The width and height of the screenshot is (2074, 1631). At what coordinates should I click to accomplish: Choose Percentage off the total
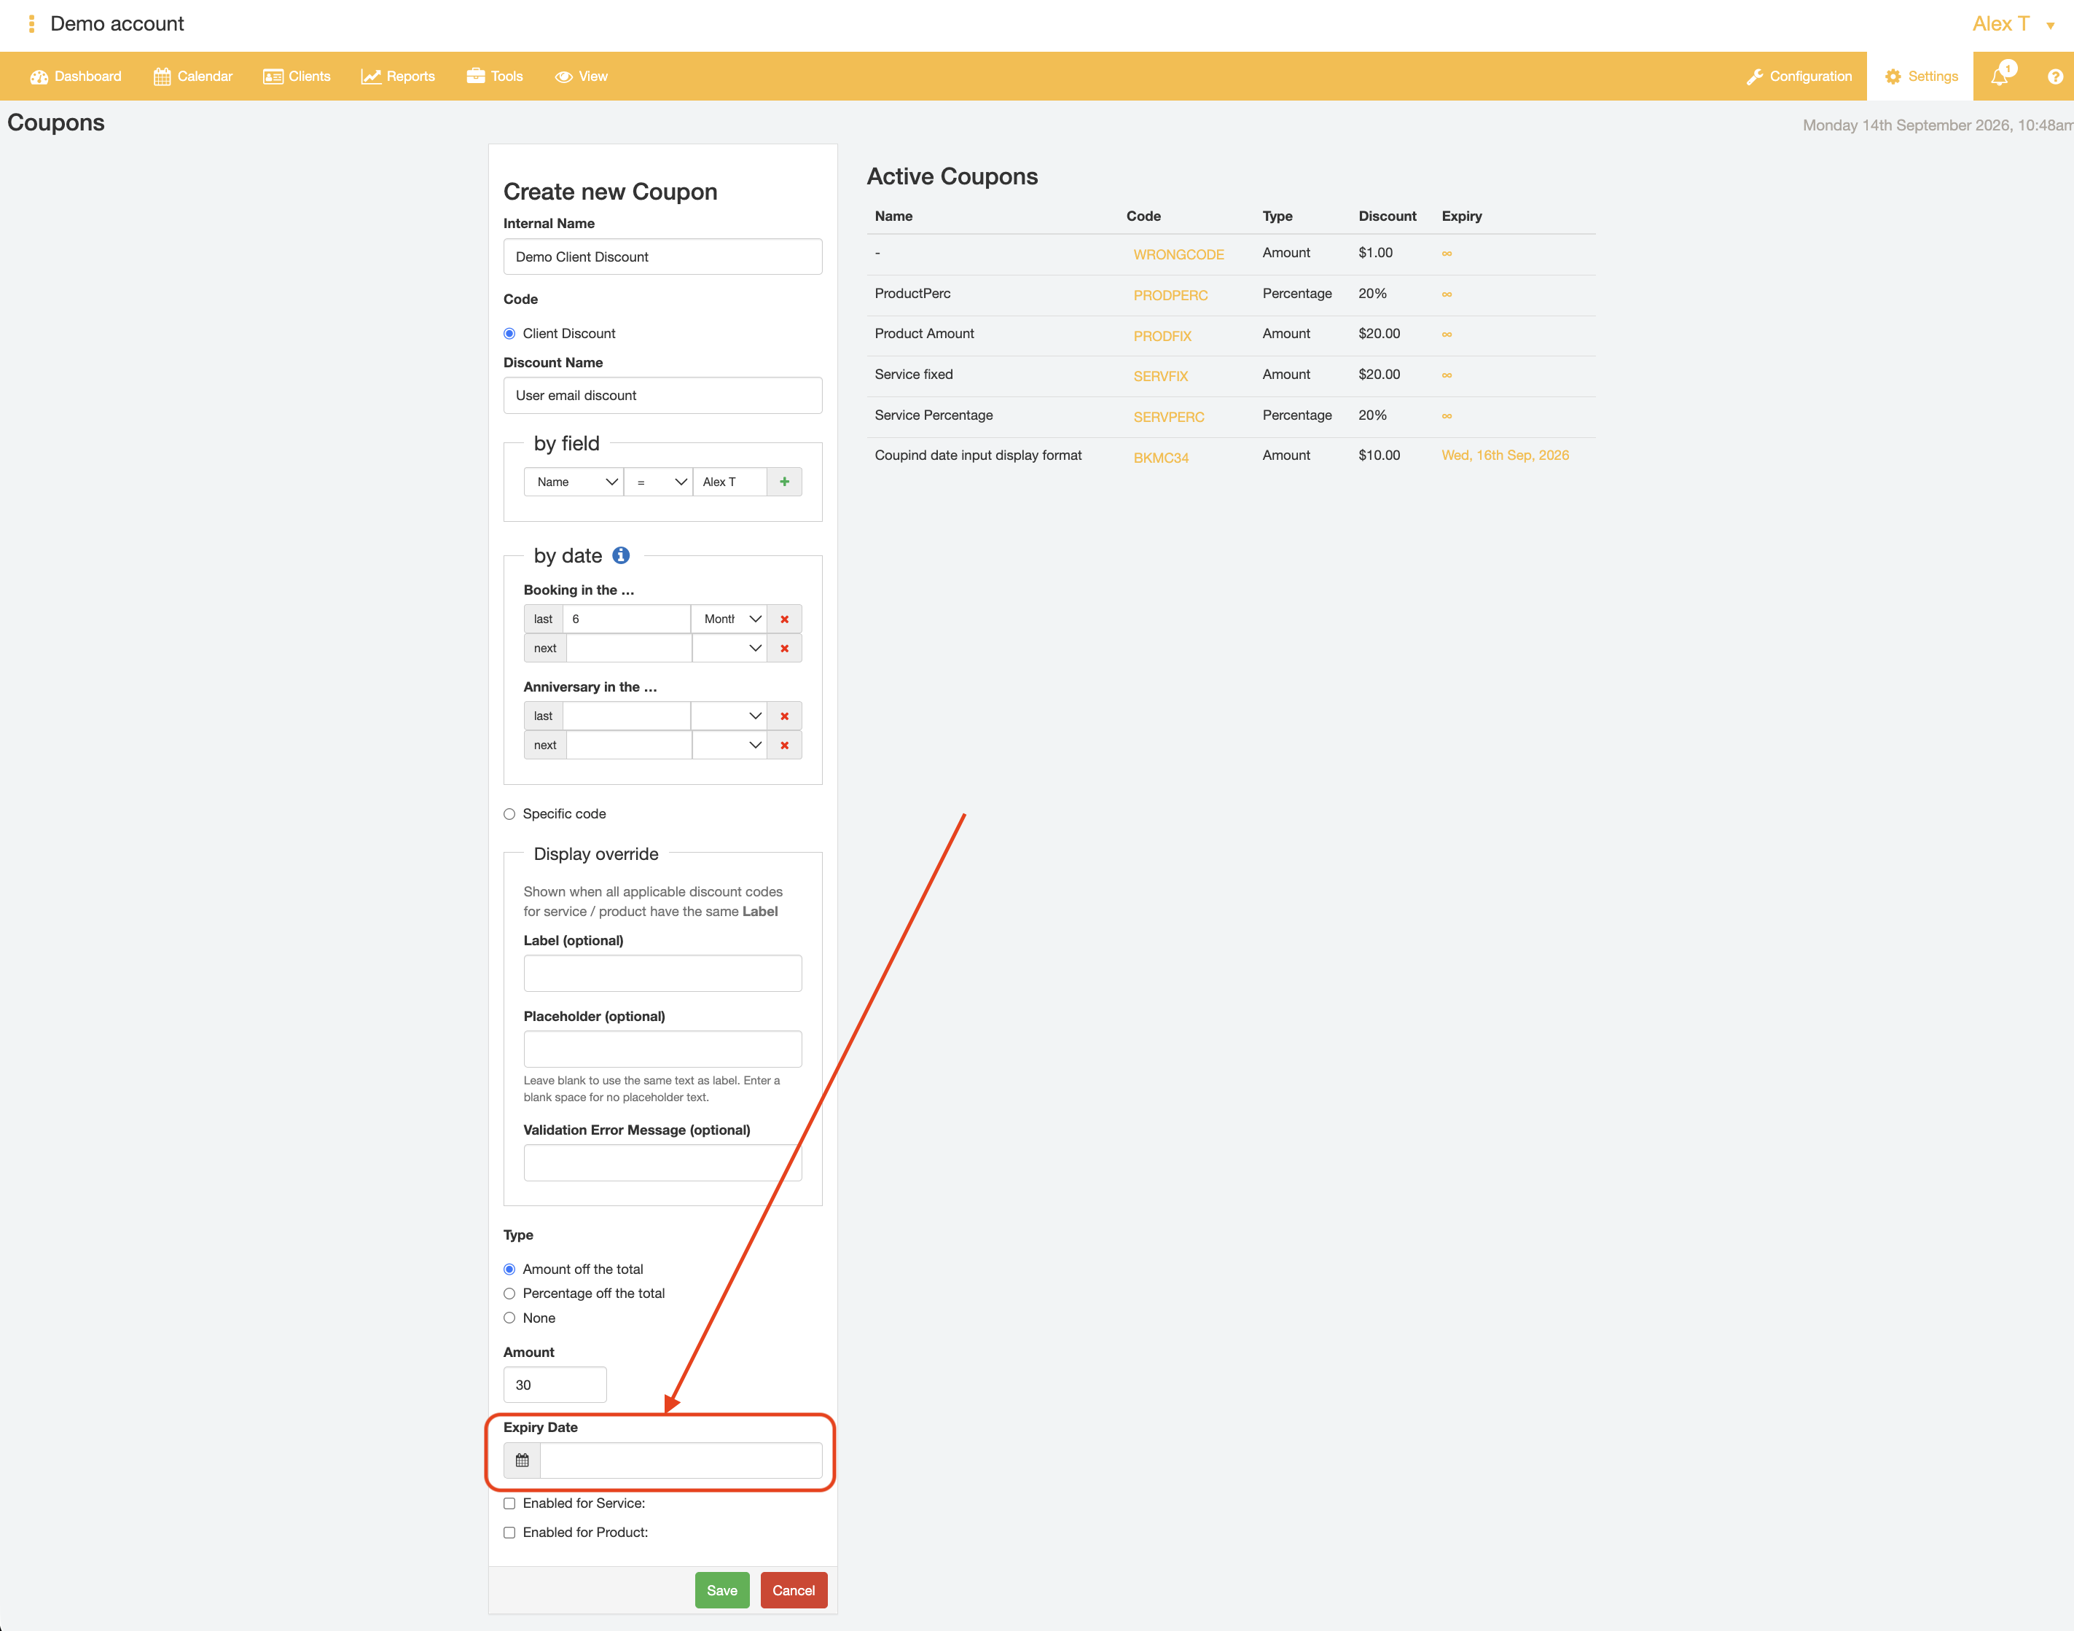(x=509, y=1293)
